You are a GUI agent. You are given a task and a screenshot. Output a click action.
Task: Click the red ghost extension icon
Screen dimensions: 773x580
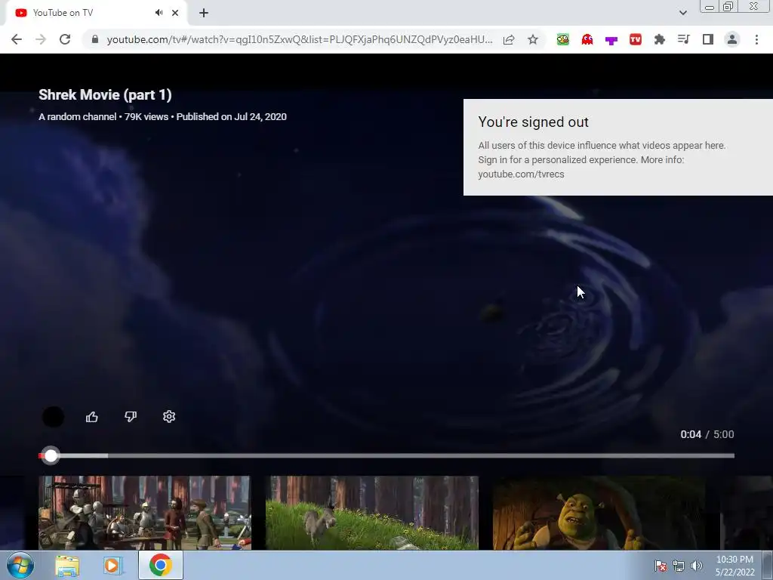coord(587,39)
